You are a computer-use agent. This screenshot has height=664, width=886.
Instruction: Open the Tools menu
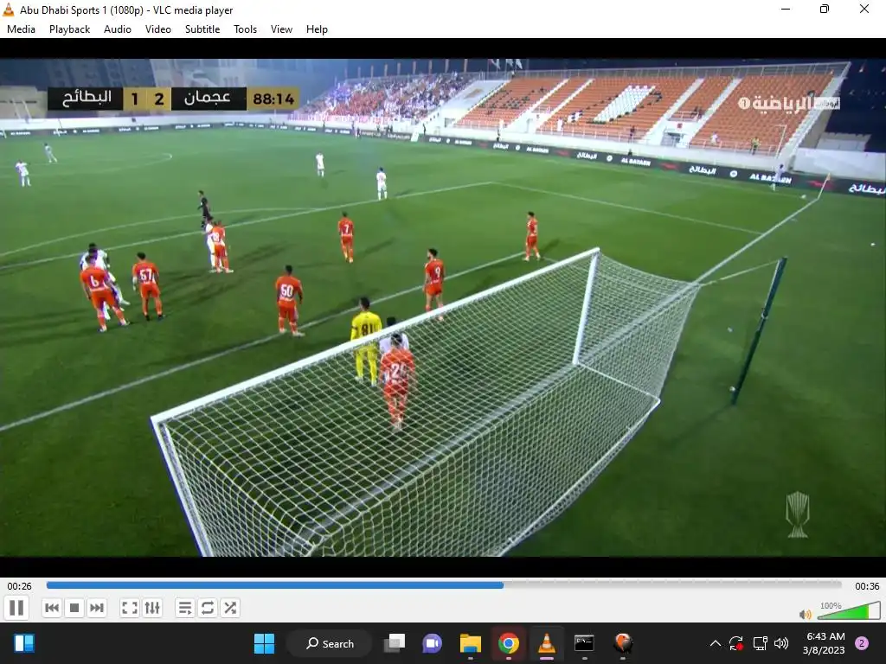click(245, 29)
